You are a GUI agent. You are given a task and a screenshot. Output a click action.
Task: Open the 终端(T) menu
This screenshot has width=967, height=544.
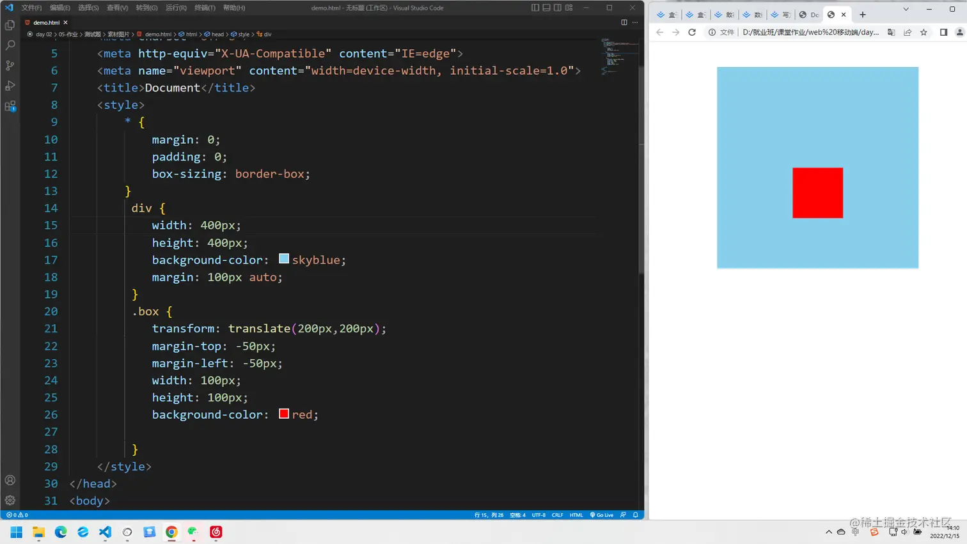point(205,8)
